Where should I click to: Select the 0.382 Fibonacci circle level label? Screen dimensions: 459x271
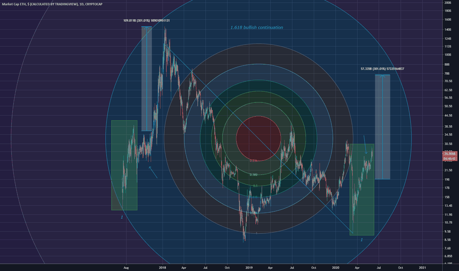[x=254, y=175]
